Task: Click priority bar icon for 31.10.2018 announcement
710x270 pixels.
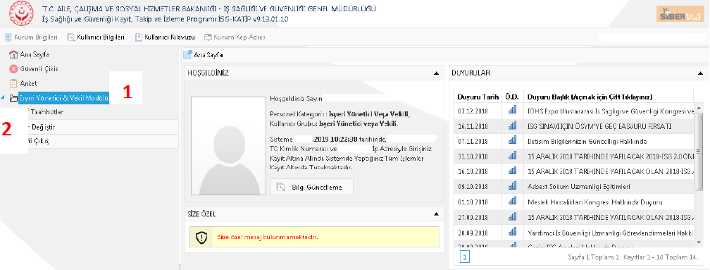Action: click(x=513, y=156)
